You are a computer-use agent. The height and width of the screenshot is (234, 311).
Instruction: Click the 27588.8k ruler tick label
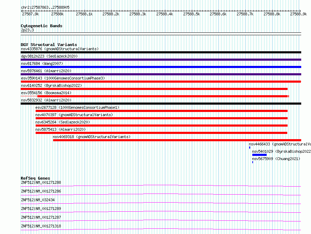272,14
